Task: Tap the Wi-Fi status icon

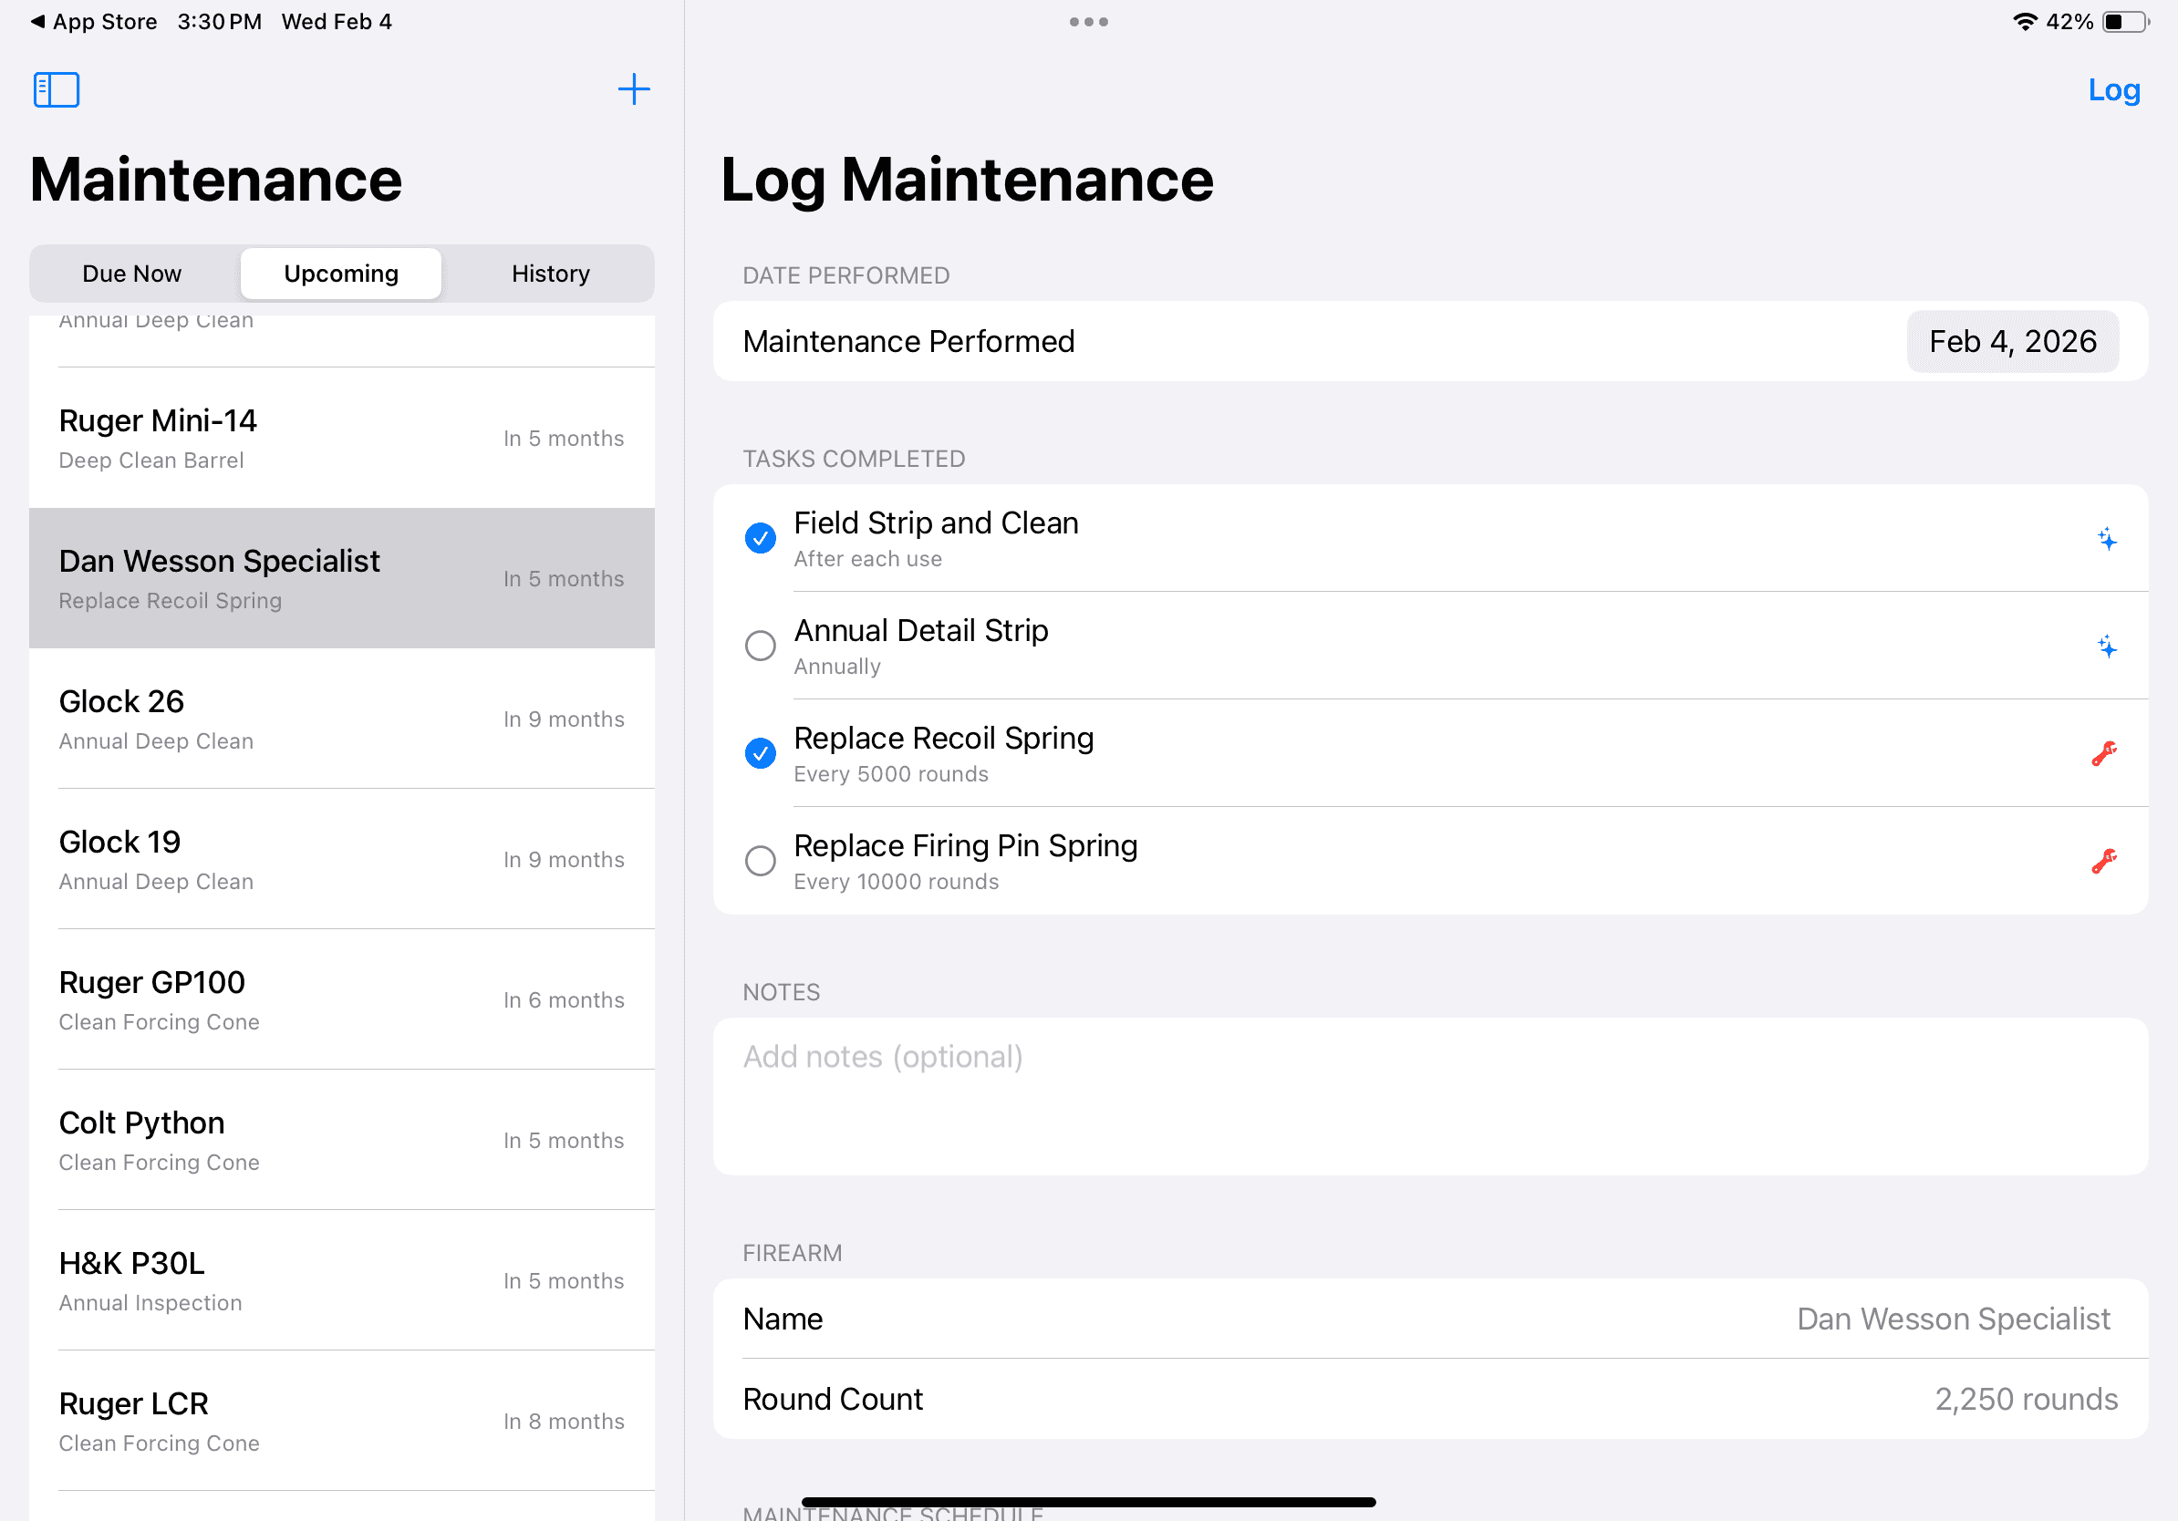Action: pos(2026,21)
